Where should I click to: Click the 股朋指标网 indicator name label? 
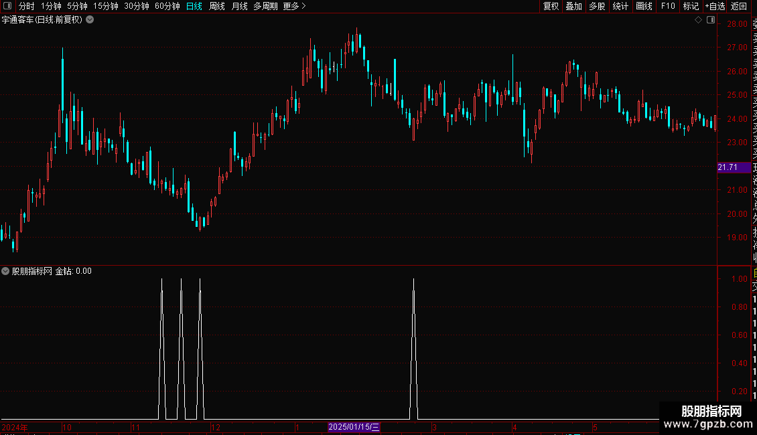click(32, 271)
